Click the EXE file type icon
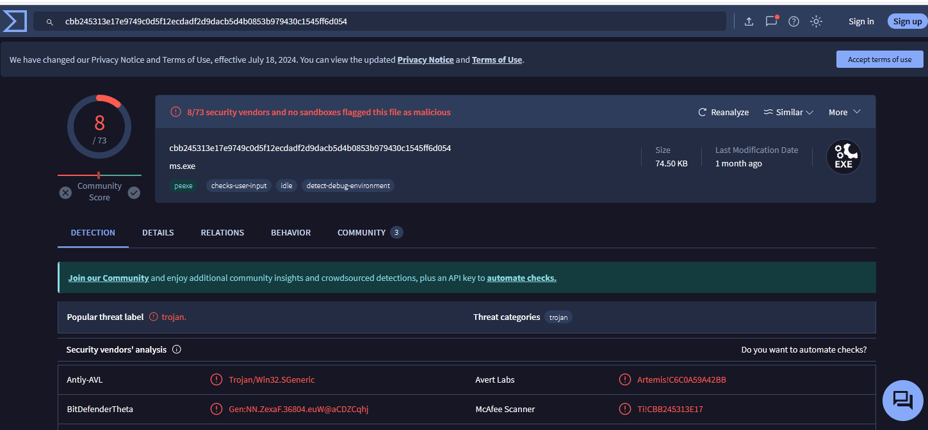 click(843, 157)
